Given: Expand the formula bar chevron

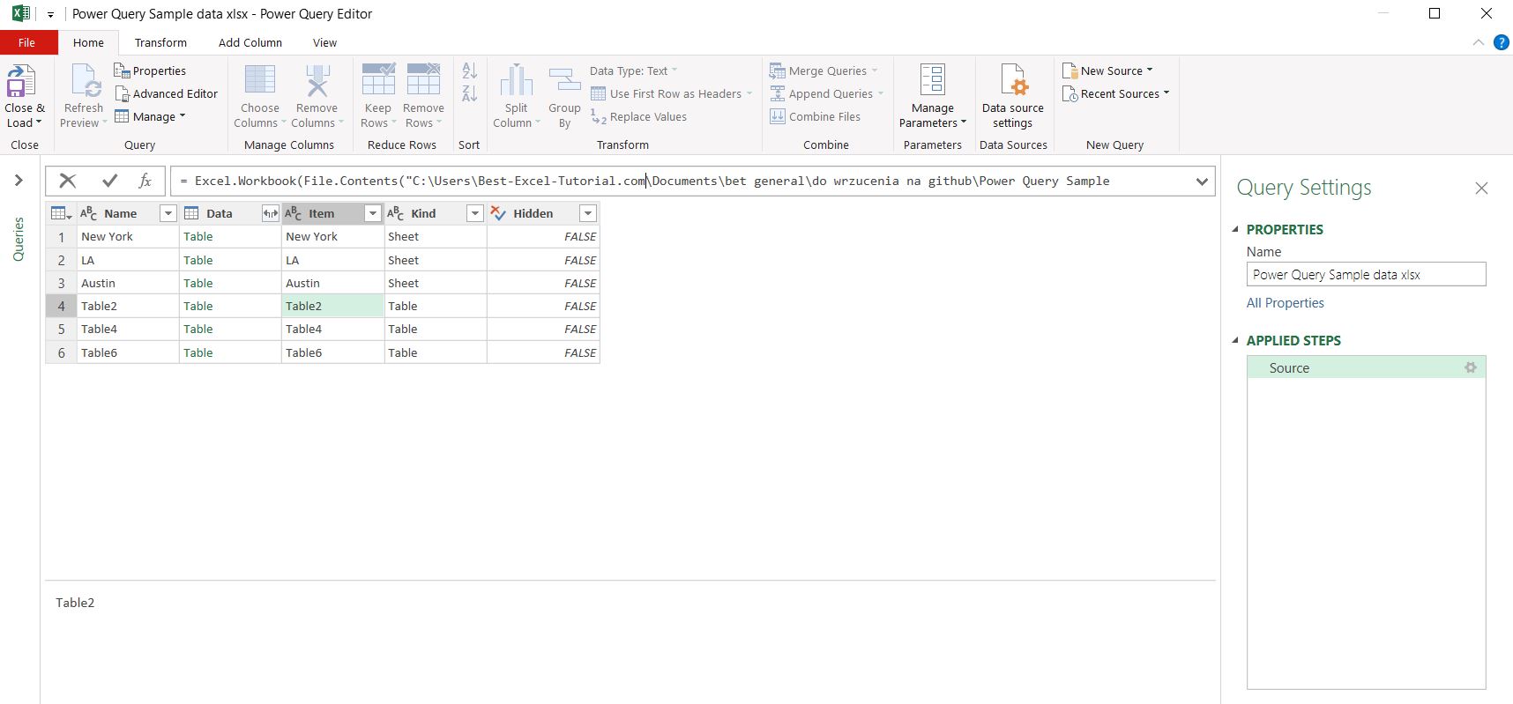Looking at the screenshot, I should coord(1202,182).
